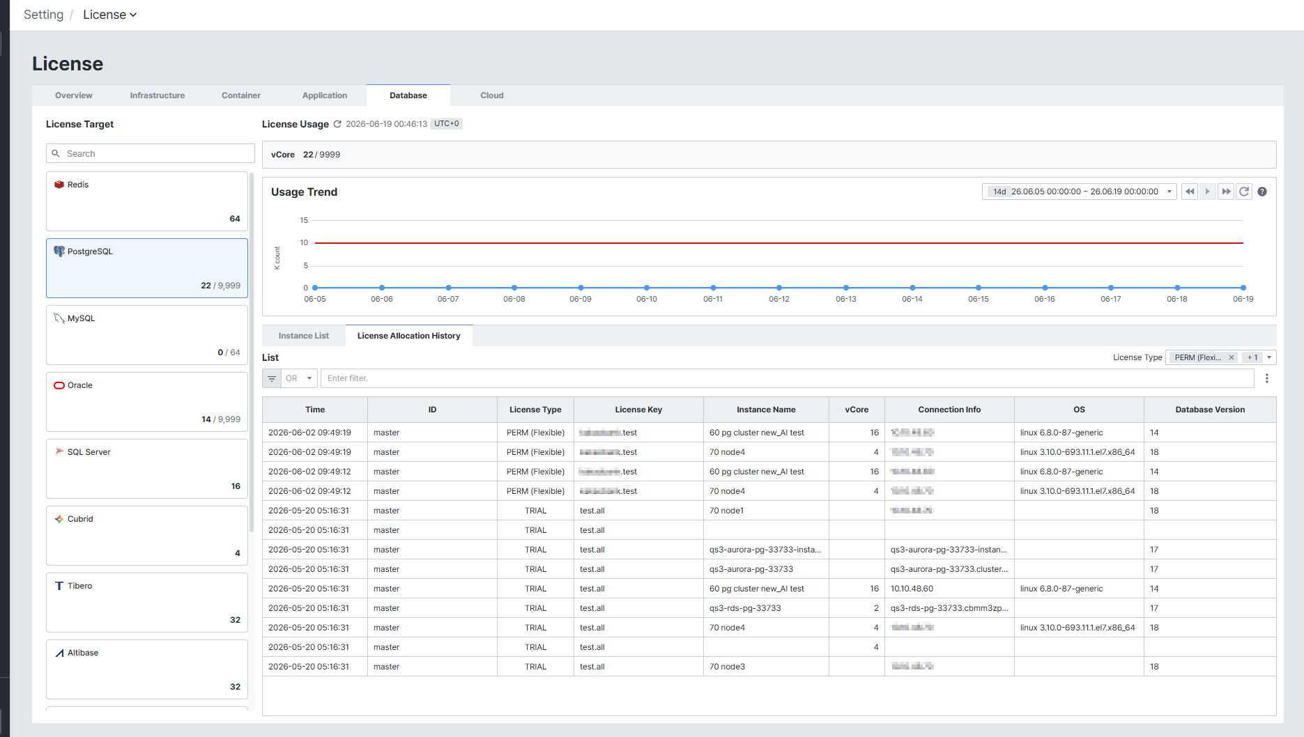Click the filter icon beside OR
This screenshot has height=737, width=1304.
272,378
